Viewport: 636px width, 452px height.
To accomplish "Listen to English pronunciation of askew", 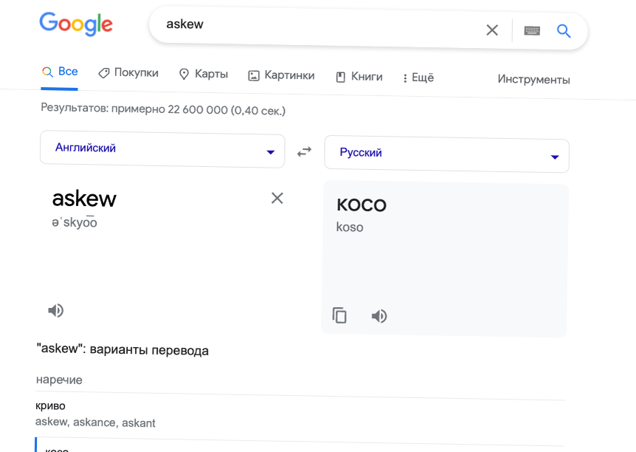I will pos(55,311).
